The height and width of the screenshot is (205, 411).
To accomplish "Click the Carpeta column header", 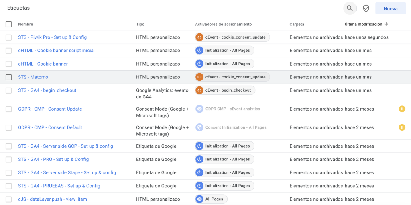I will [297, 24].
